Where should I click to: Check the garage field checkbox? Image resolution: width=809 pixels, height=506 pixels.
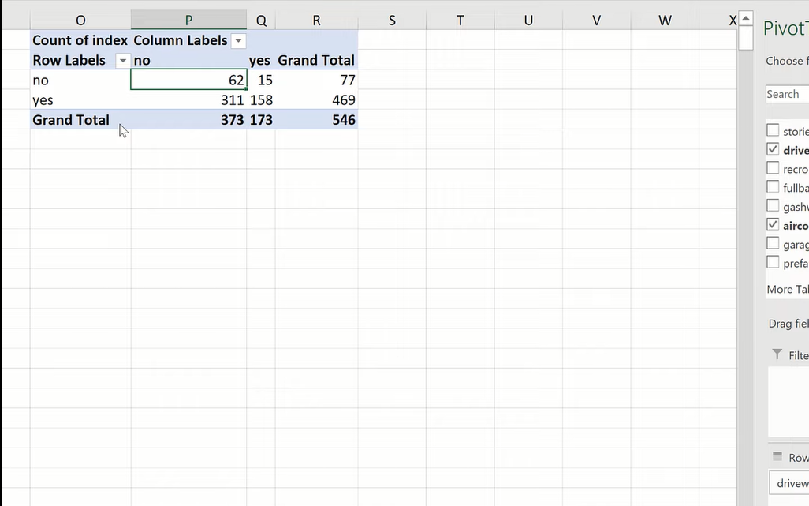coord(773,242)
